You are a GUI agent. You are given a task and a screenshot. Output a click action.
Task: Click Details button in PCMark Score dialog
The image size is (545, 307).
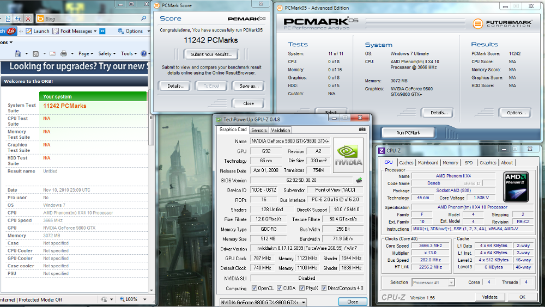click(175, 86)
